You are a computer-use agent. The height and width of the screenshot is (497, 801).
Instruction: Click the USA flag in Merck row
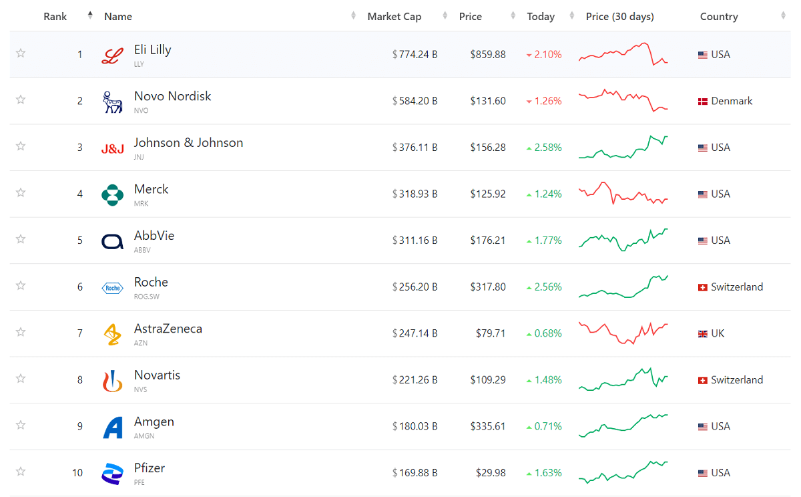pyautogui.click(x=703, y=194)
